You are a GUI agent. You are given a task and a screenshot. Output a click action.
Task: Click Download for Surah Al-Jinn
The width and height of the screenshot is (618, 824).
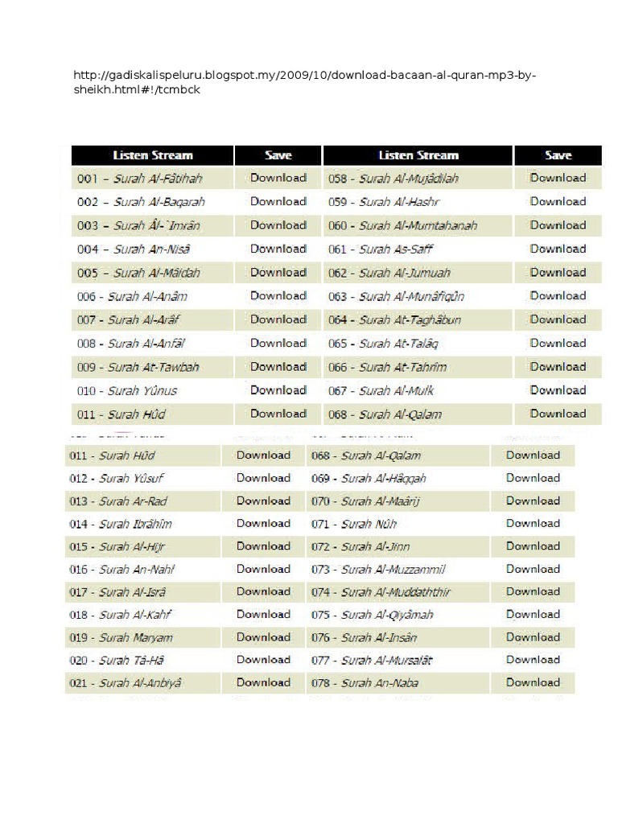(533, 546)
